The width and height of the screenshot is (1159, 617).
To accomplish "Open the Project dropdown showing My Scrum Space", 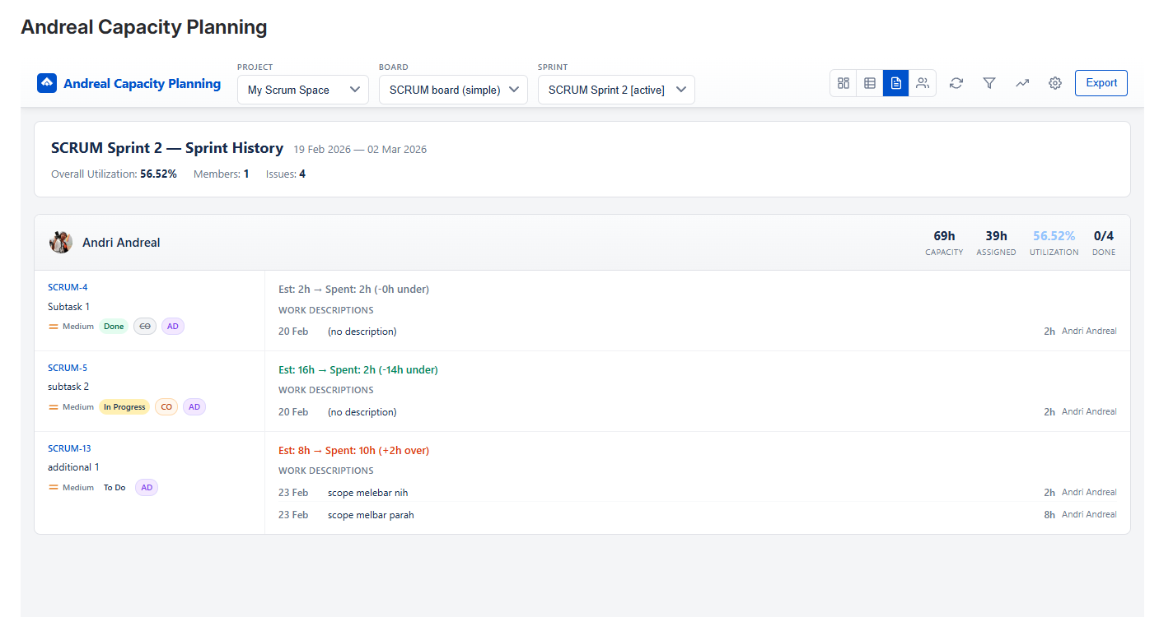I will pos(302,89).
